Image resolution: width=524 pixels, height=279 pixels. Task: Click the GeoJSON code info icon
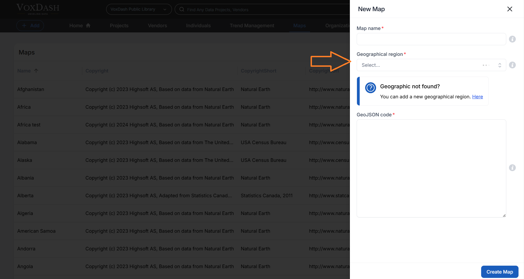pyautogui.click(x=512, y=168)
